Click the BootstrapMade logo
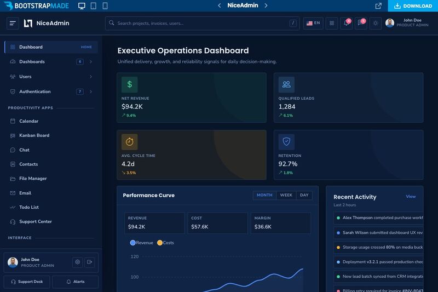The height and width of the screenshot is (292, 438). (x=36, y=6)
